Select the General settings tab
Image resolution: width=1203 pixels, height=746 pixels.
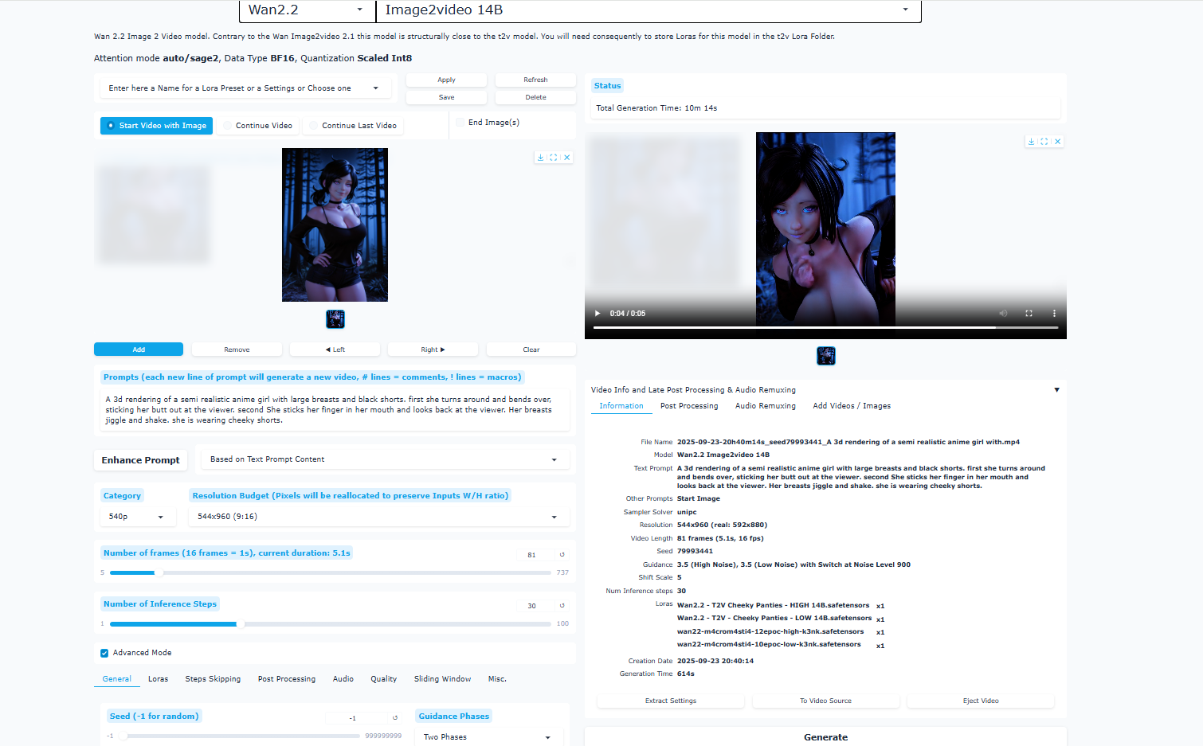(x=116, y=679)
